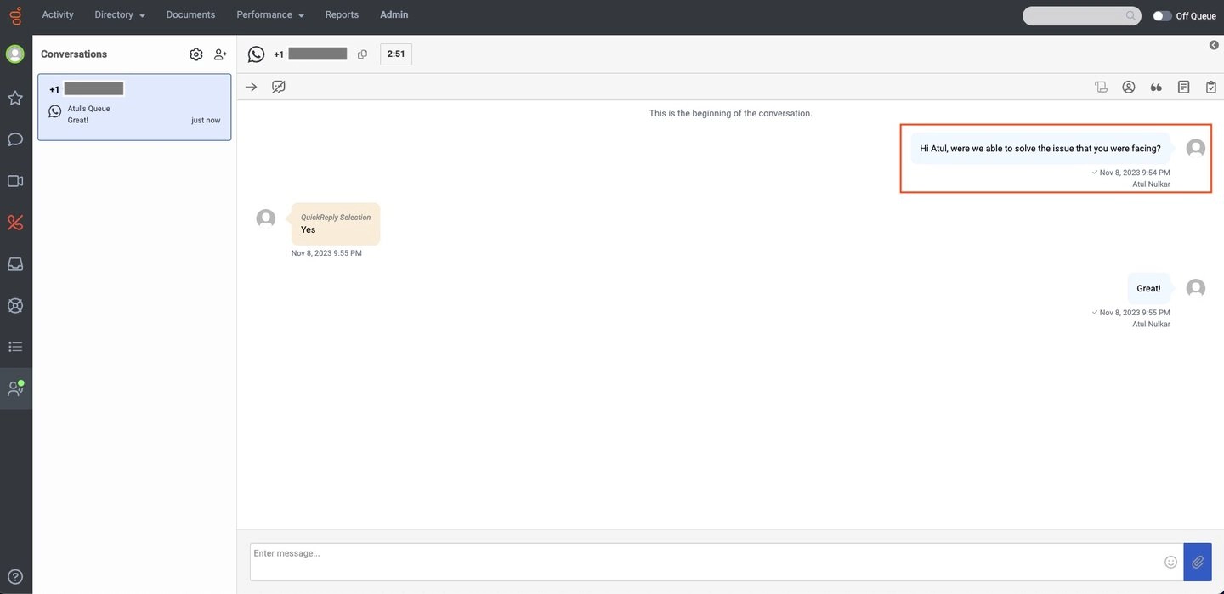Open the Documents page
The image size is (1224, 594).
click(x=190, y=15)
